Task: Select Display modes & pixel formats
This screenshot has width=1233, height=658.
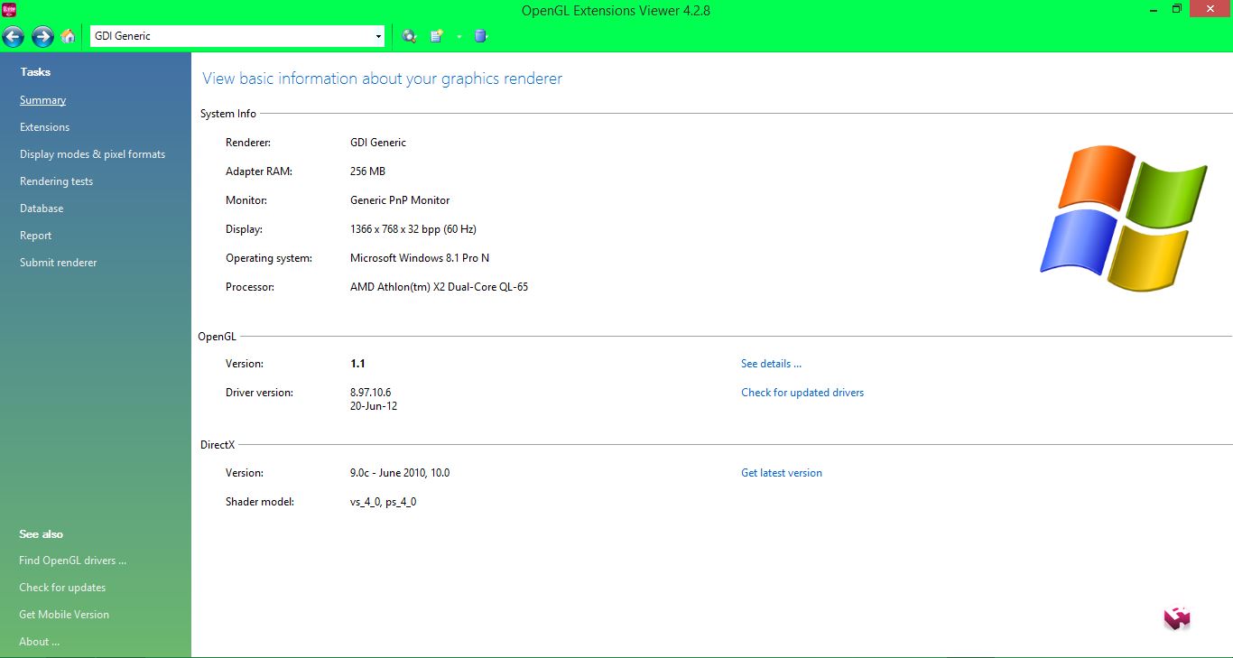Action: point(92,154)
